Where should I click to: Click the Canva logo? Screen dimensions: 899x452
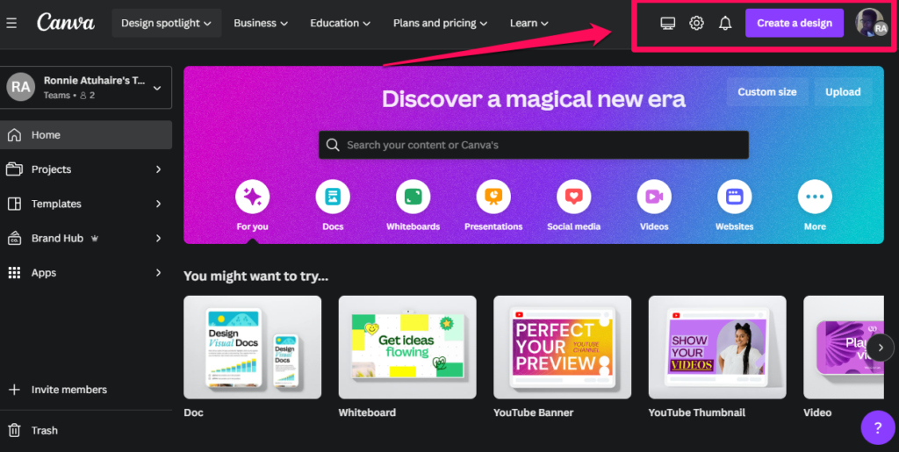66,23
